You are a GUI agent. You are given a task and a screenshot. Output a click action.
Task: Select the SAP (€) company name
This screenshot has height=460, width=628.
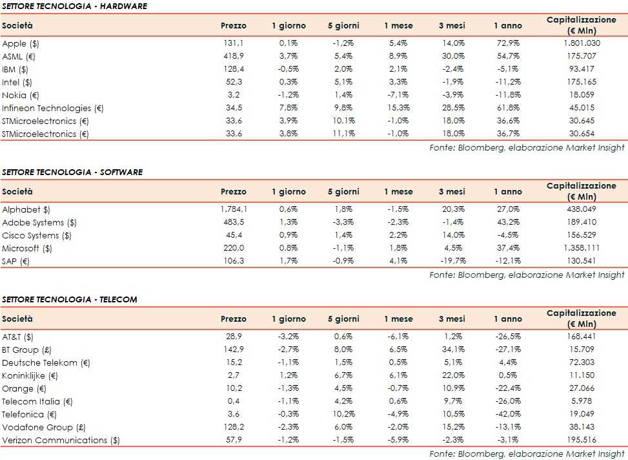[x=17, y=262]
